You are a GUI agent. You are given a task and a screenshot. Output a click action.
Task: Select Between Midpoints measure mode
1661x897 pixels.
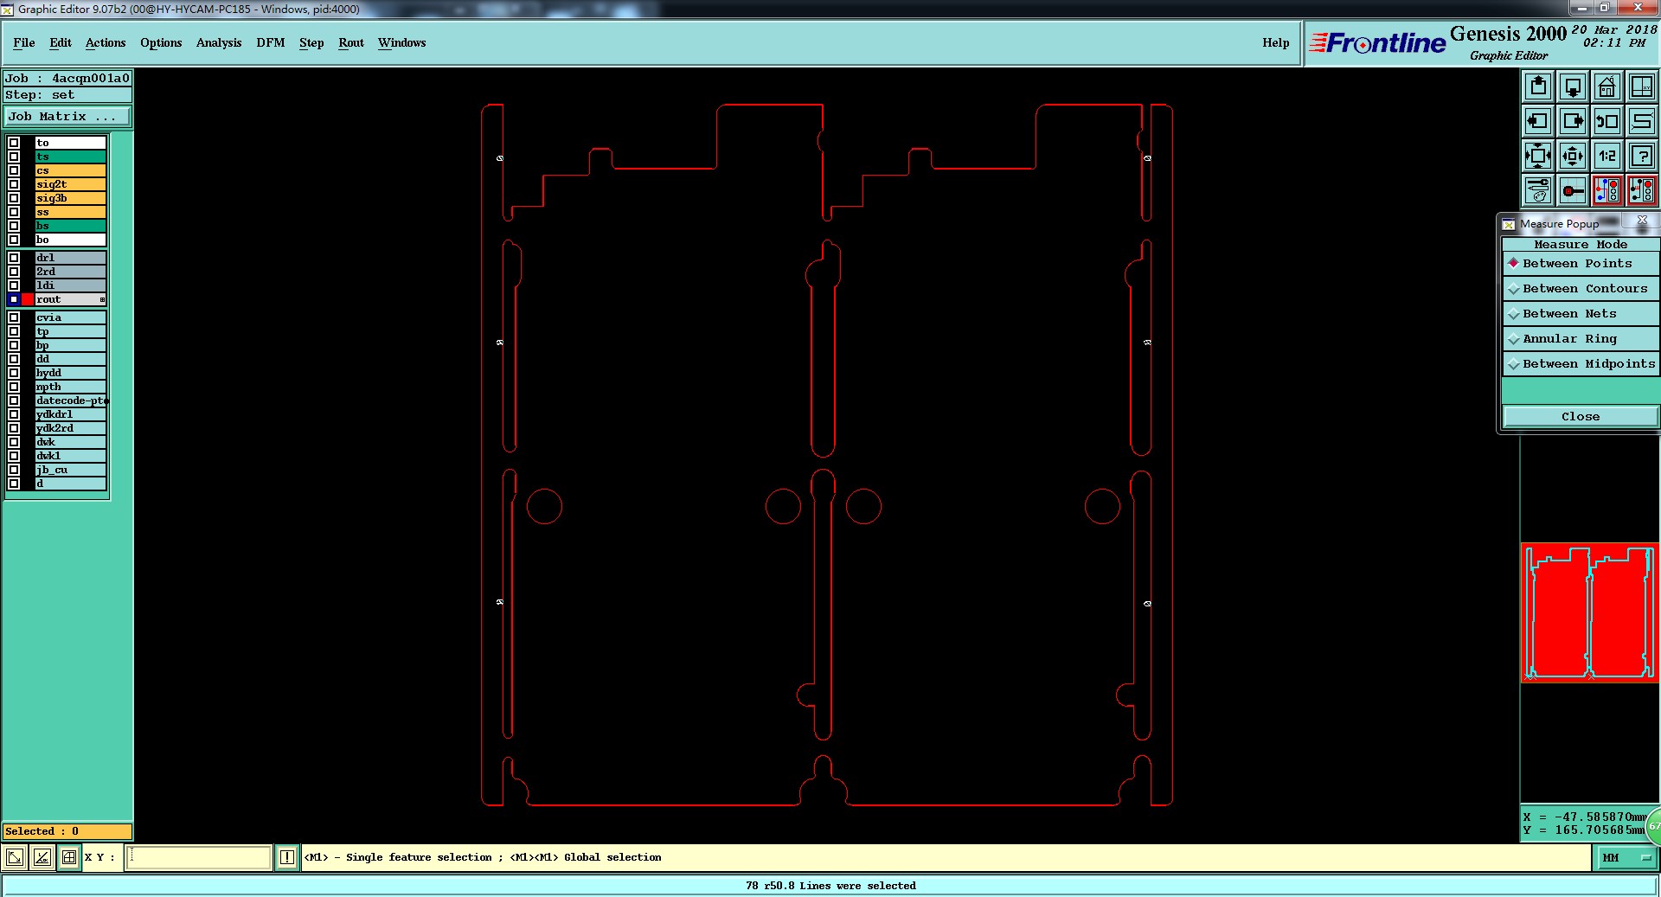[1581, 364]
